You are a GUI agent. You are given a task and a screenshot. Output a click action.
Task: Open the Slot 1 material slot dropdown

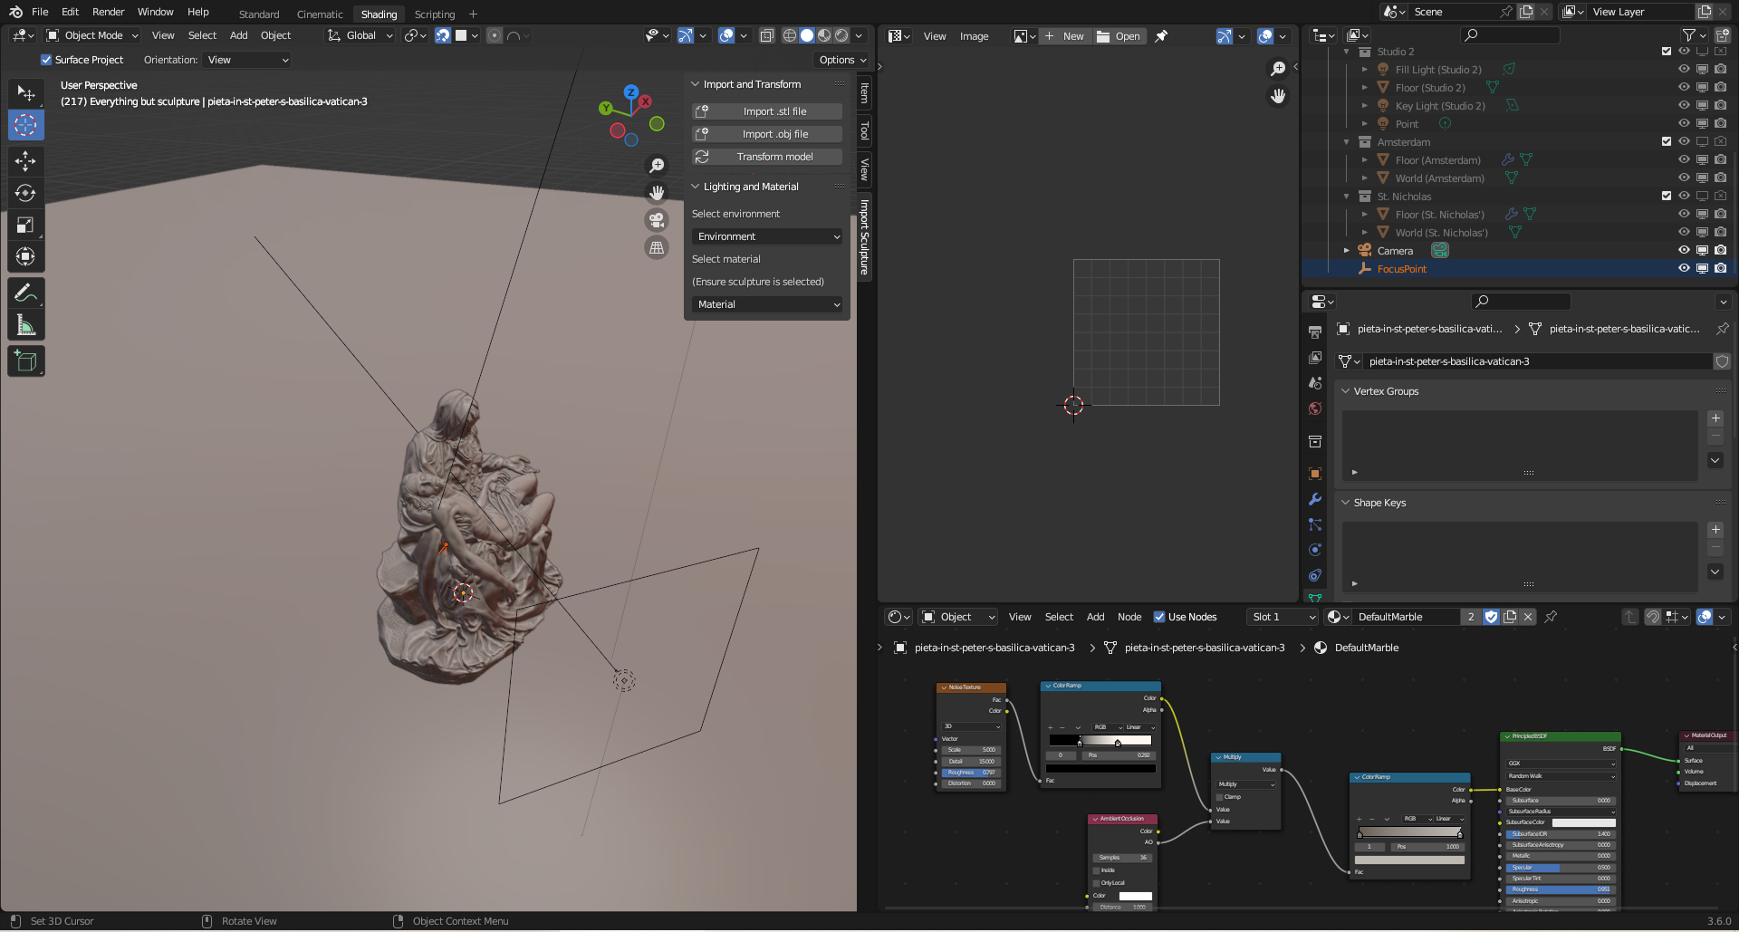tap(1283, 617)
